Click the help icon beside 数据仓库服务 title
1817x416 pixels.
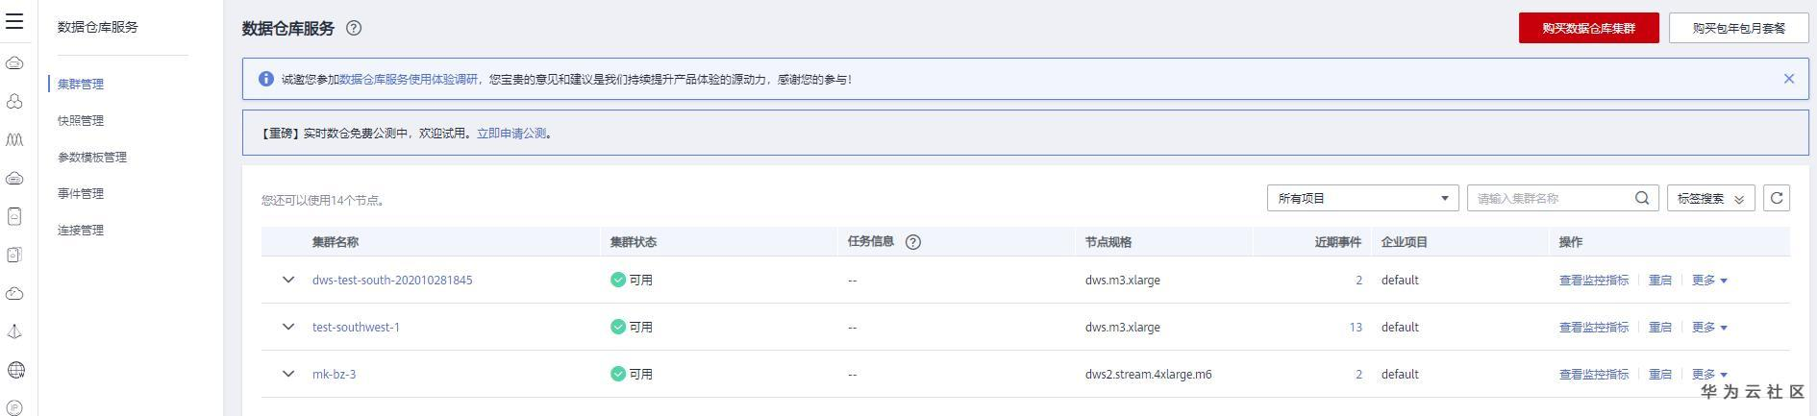tap(354, 28)
